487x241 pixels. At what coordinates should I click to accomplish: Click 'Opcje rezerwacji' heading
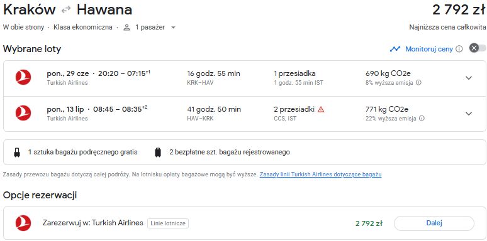(x=40, y=195)
